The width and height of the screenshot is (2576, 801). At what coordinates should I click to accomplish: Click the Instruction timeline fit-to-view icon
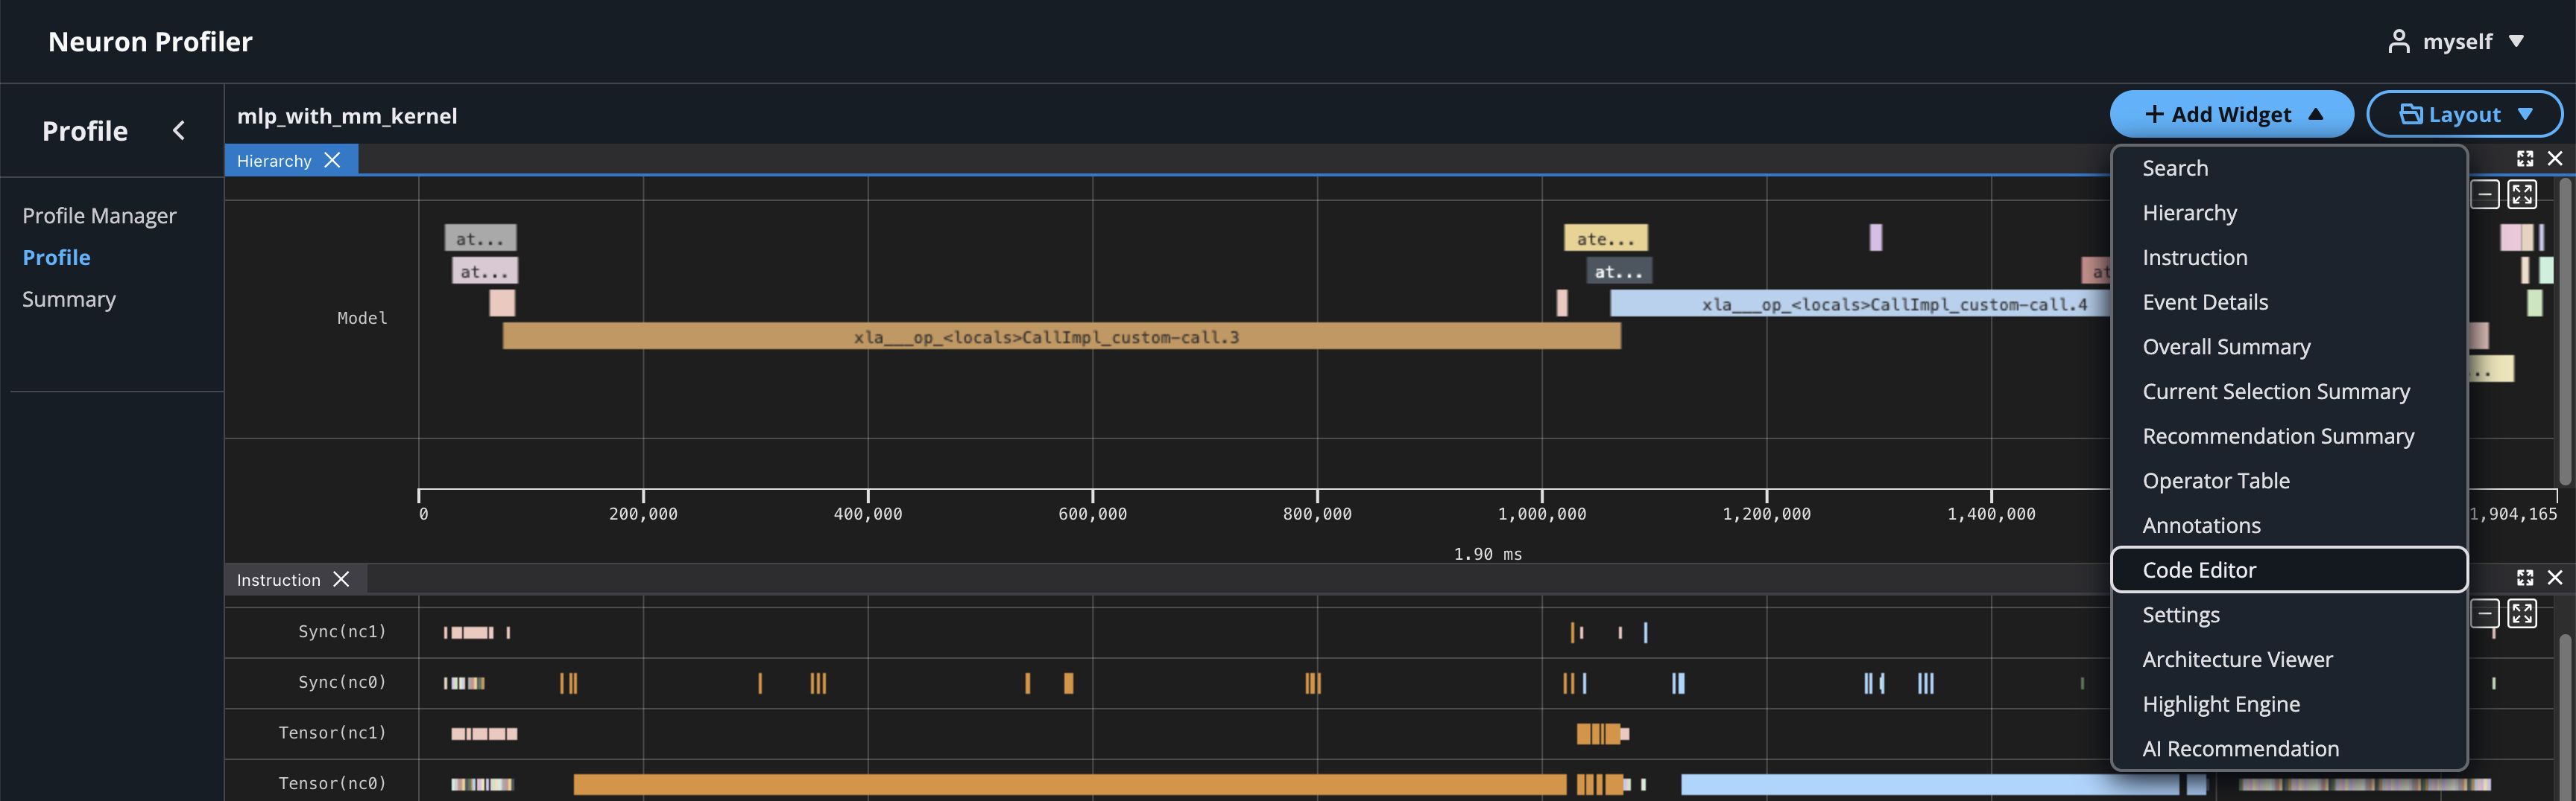click(2522, 613)
